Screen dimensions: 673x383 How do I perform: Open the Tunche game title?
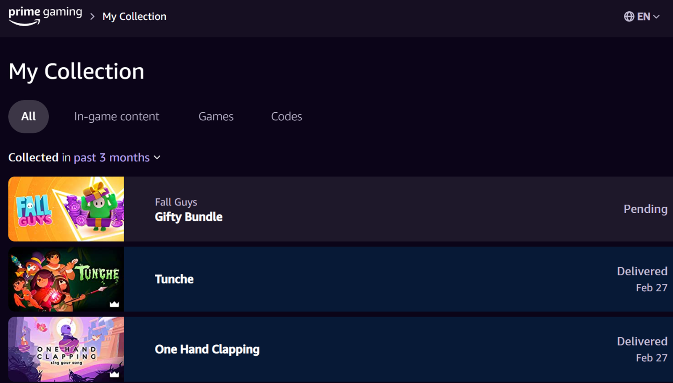174,279
